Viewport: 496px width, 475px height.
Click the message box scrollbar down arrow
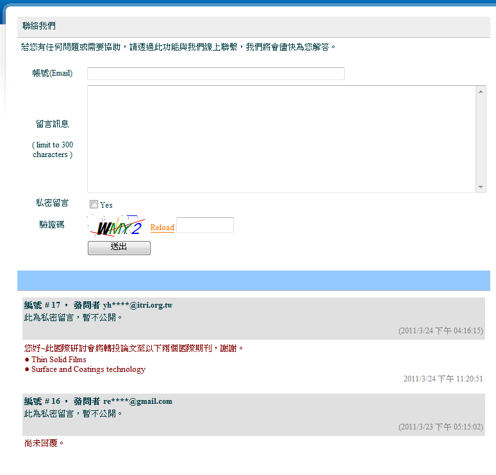point(481,187)
